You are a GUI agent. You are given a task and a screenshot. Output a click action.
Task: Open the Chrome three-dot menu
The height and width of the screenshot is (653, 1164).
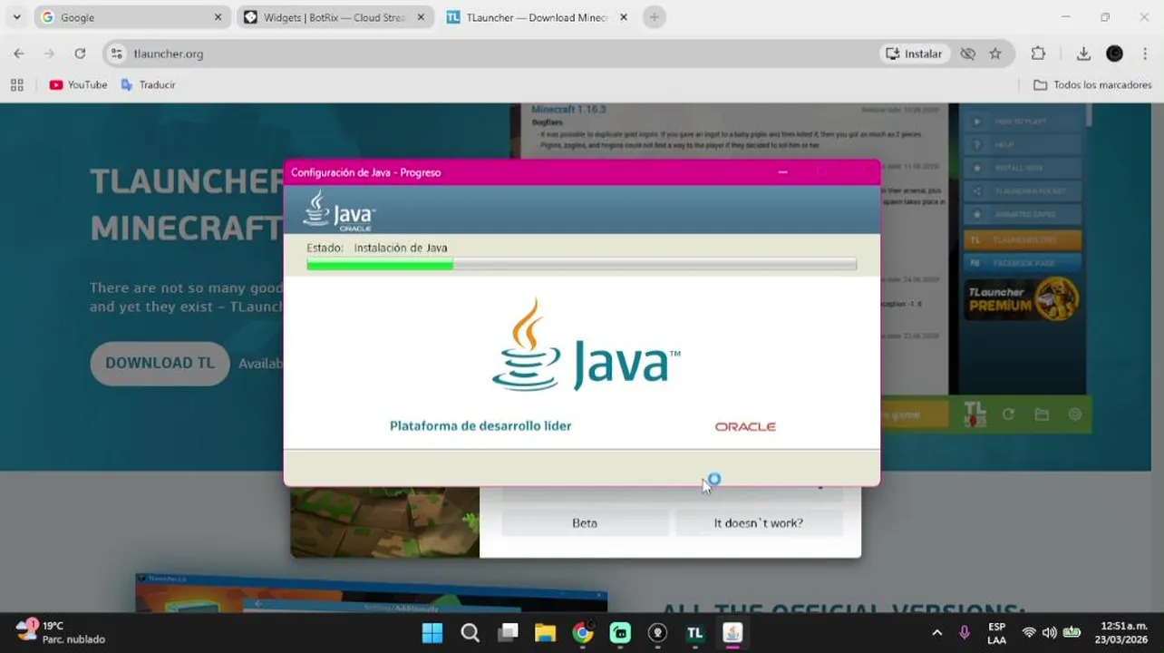point(1147,54)
